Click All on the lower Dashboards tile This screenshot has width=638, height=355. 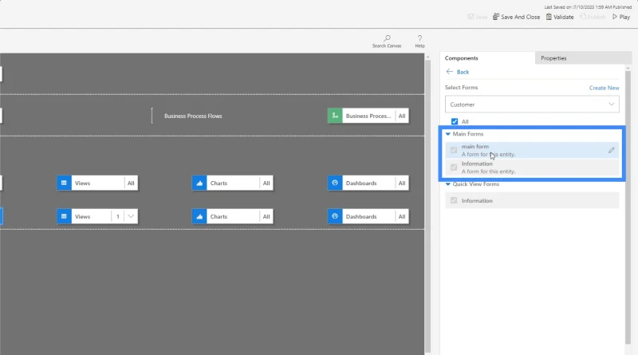point(402,216)
